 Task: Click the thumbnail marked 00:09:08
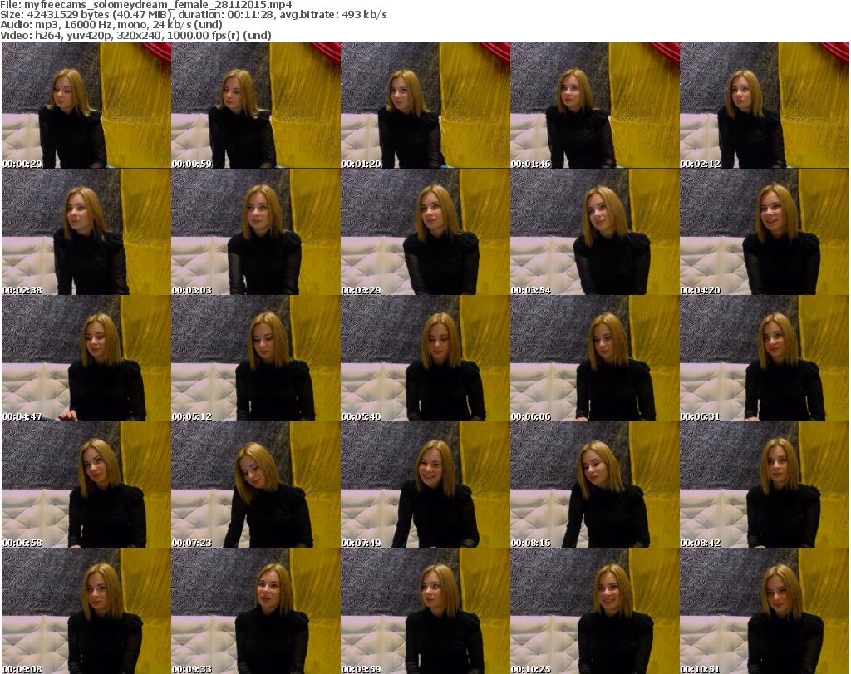click(x=86, y=611)
